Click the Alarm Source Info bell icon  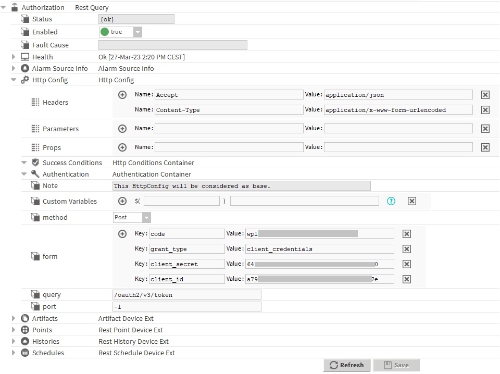(x=25, y=68)
